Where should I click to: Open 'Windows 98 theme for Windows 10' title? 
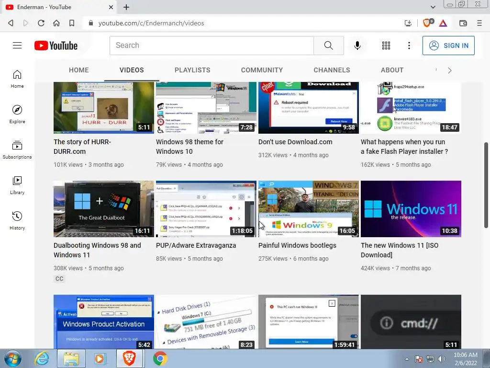coord(189,147)
